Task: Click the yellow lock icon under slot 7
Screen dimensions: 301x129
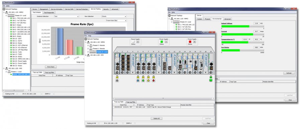Action: pyautogui.click(x=148, y=77)
